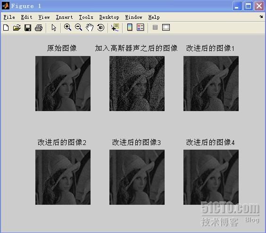Screen dimensions: 266x233
Task: Click the title text 原始图像
Action: (62, 48)
